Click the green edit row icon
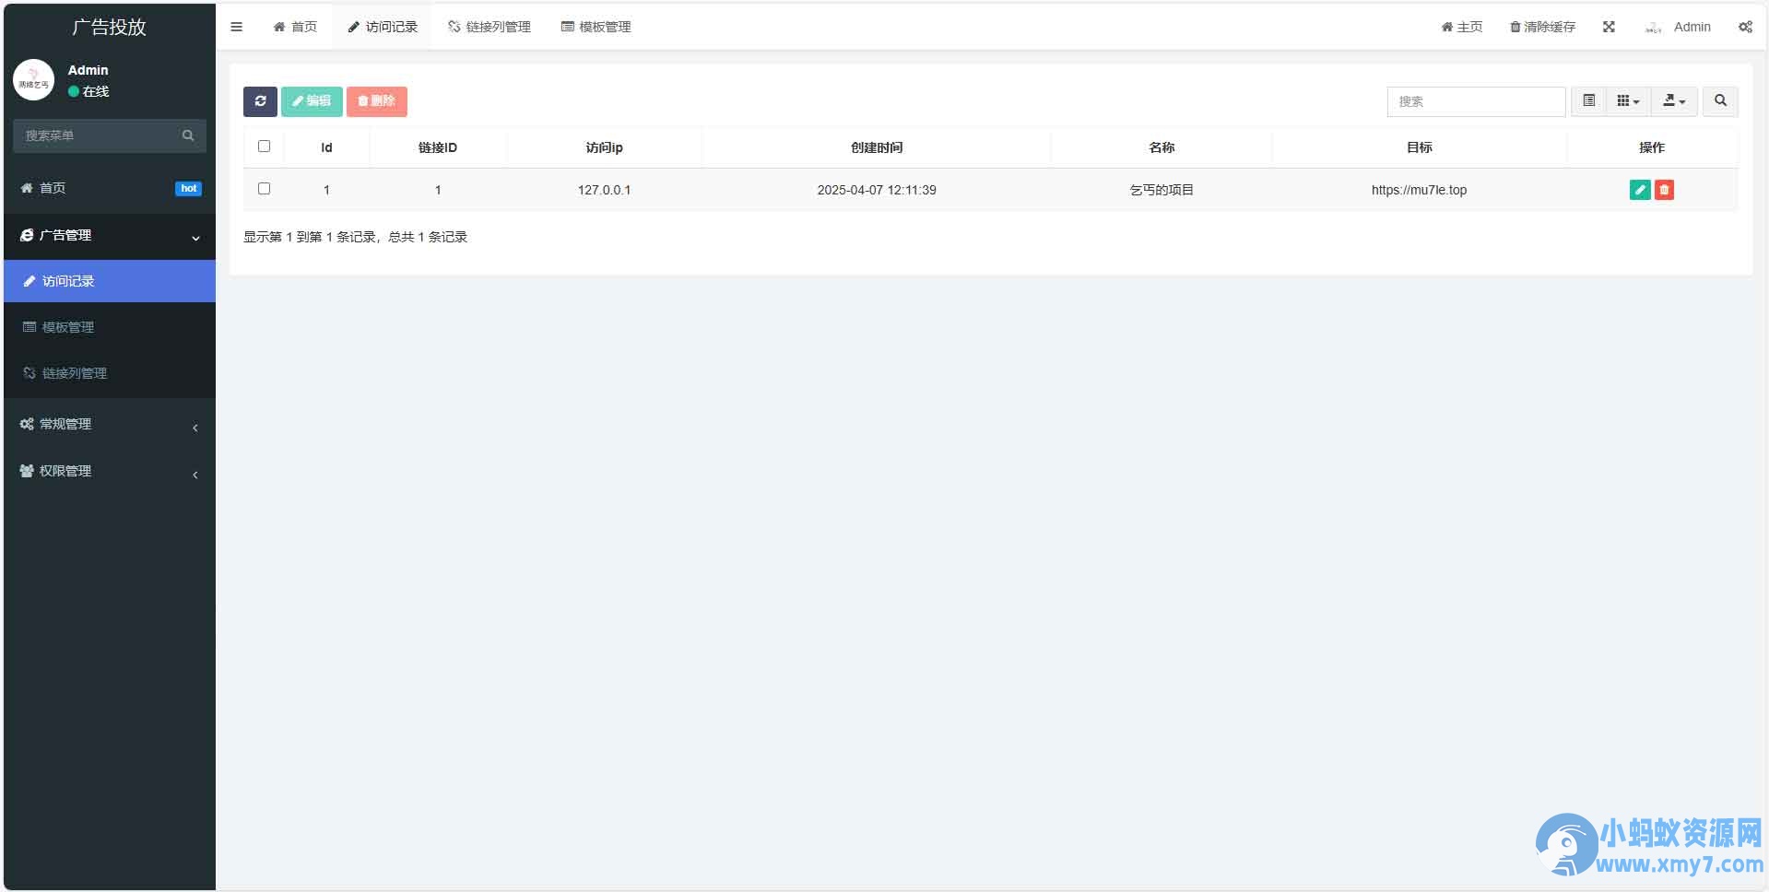This screenshot has width=1769, height=892. 1640,190
